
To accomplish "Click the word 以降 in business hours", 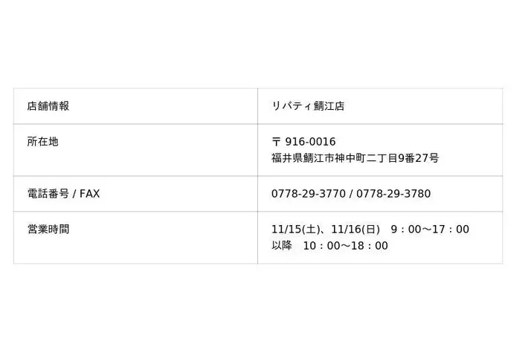I will click(x=282, y=246).
